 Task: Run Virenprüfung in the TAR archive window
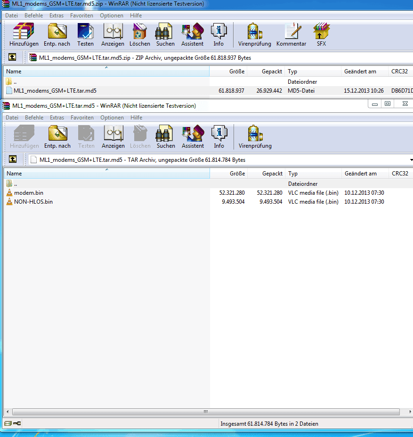click(x=255, y=133)
